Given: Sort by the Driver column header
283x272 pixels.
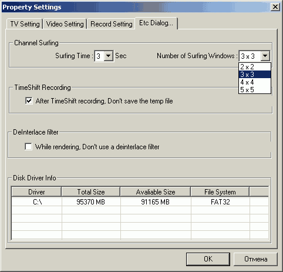Looking at the screenshot, I should point(36,192).
